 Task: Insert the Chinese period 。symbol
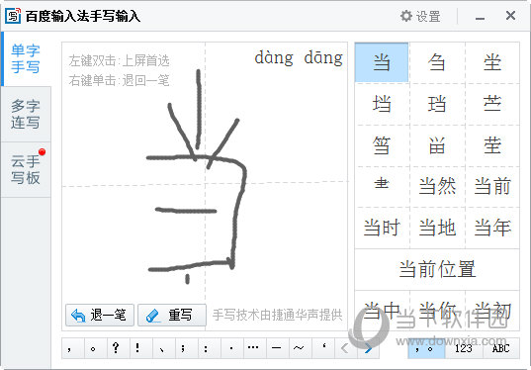click(96, 348)
